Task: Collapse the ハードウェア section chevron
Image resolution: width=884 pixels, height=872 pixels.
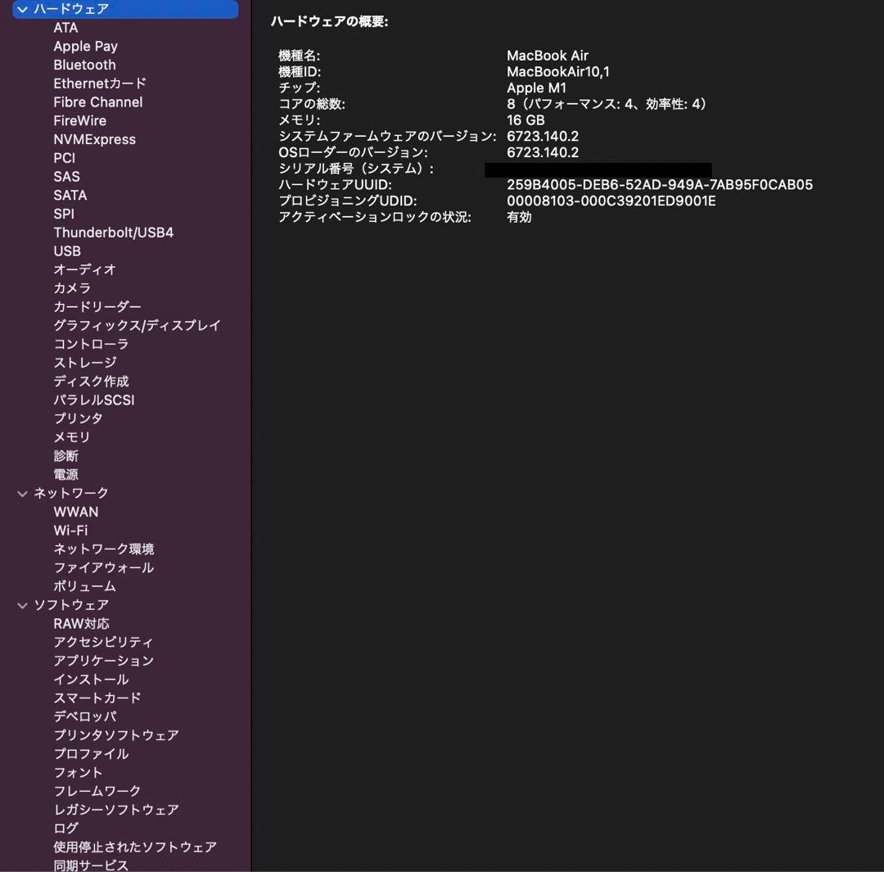Action: (21, 9)
